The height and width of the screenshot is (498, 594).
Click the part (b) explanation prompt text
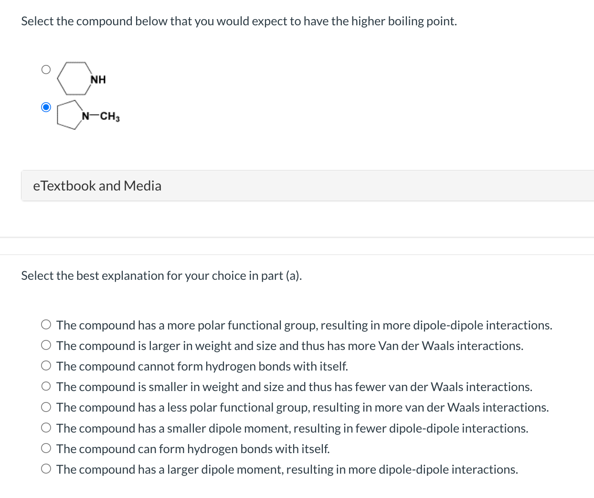pos(161,275)
